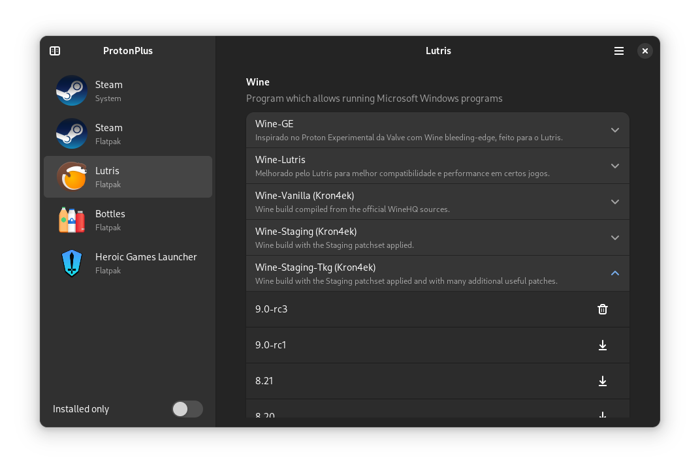This screenshot has width=700, height=471.
Task: Select Heroic Games Launcher entry
Action: 128,263
